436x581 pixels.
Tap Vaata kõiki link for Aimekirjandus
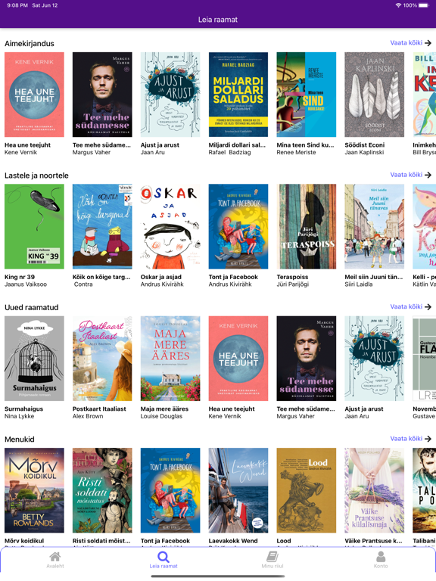pos(406,42)
